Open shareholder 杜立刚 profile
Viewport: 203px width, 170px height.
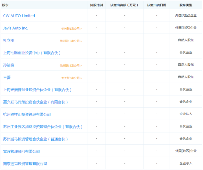pos(9,40)
